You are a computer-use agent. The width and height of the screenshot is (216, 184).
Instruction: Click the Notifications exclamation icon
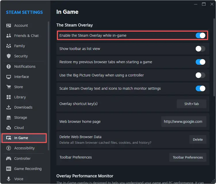point(9,66)
